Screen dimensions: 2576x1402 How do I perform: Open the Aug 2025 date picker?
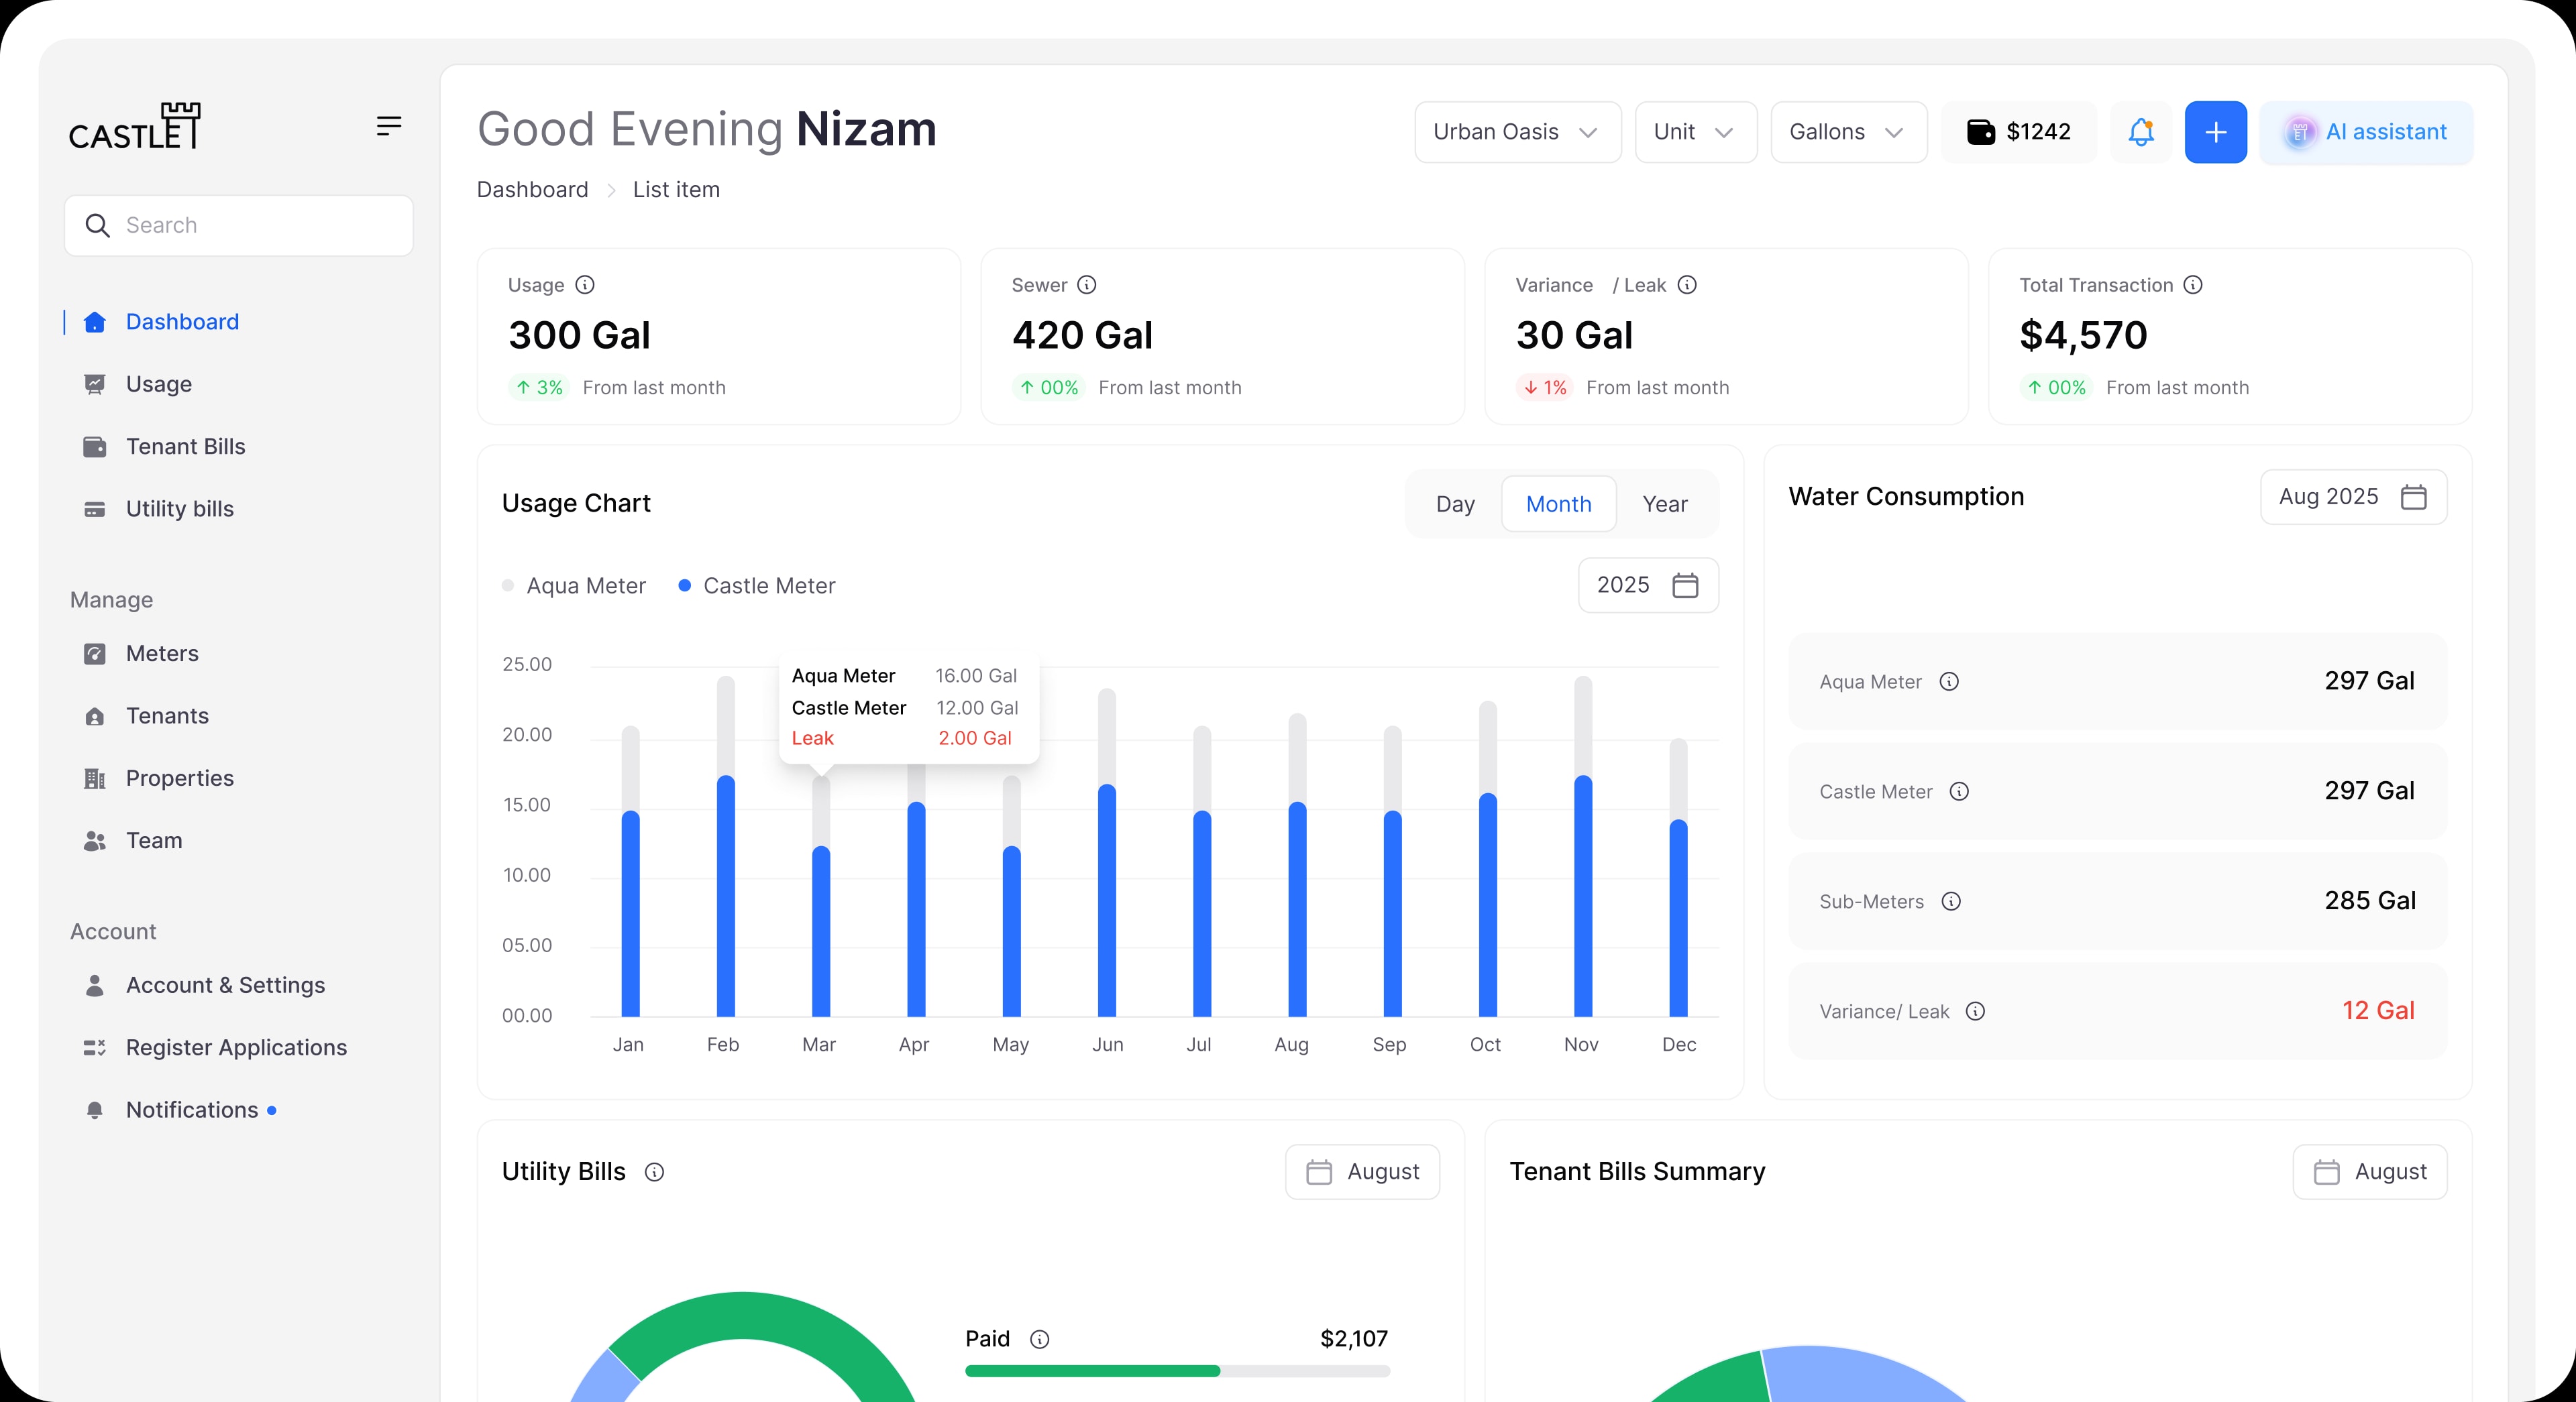point(2353,497)
